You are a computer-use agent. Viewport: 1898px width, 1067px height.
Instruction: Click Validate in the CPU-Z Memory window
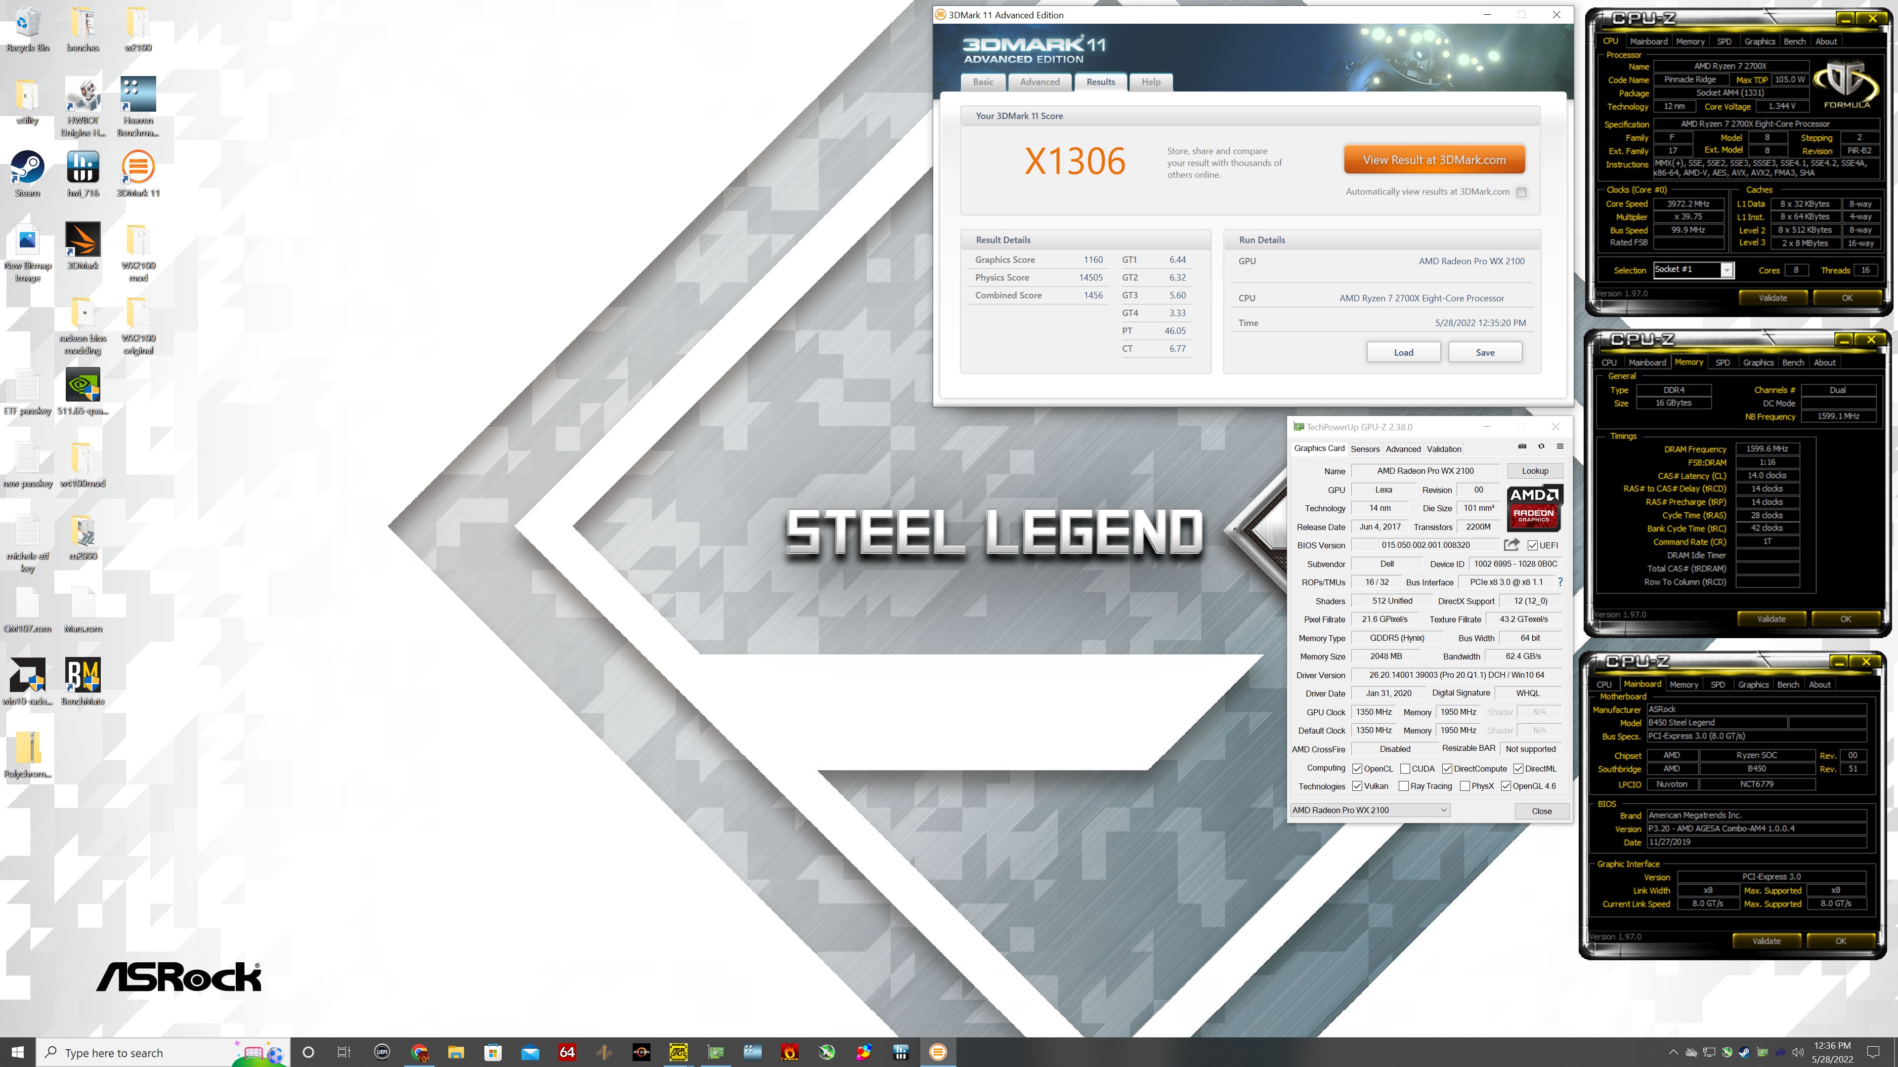[x=1771, y=618]
